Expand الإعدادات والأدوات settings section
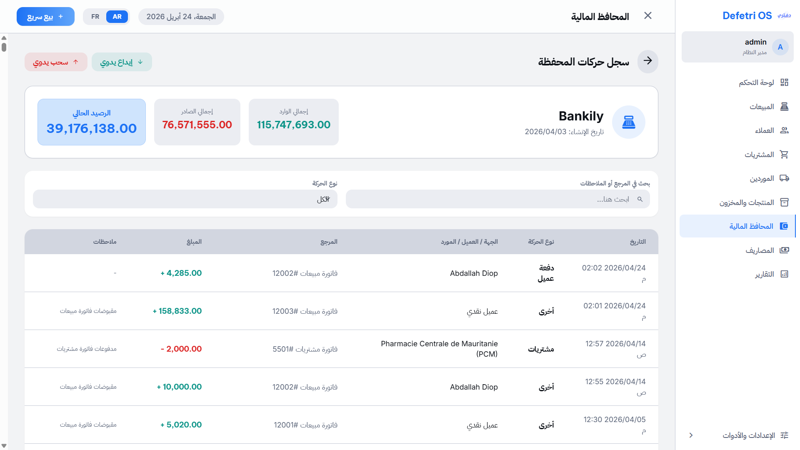 click(x=737, y=435)
